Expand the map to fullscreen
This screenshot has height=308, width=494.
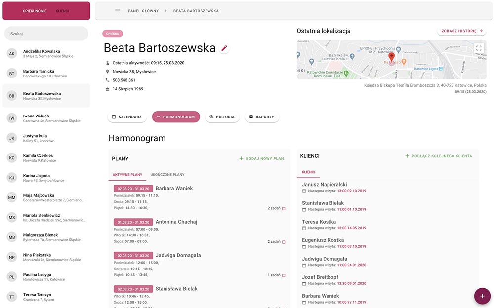point(478,48)
